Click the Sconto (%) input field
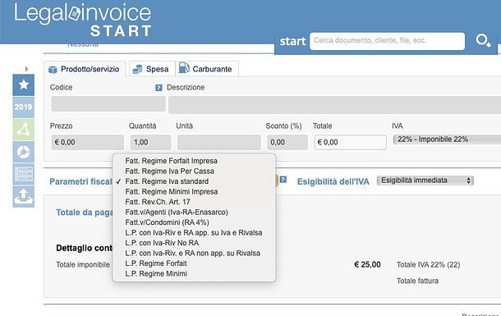 click(x=287, y=142)
